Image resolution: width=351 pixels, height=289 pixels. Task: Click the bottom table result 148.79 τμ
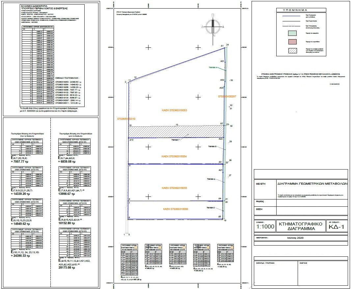[222, 267]
